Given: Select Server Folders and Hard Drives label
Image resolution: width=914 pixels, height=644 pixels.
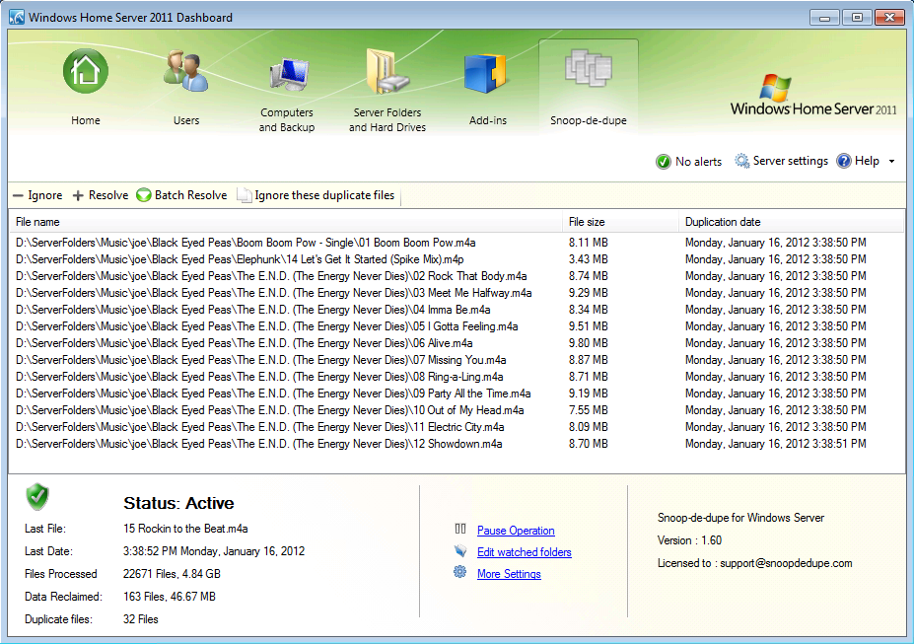Looking at the screenshot, I should (x=387, y=119).
